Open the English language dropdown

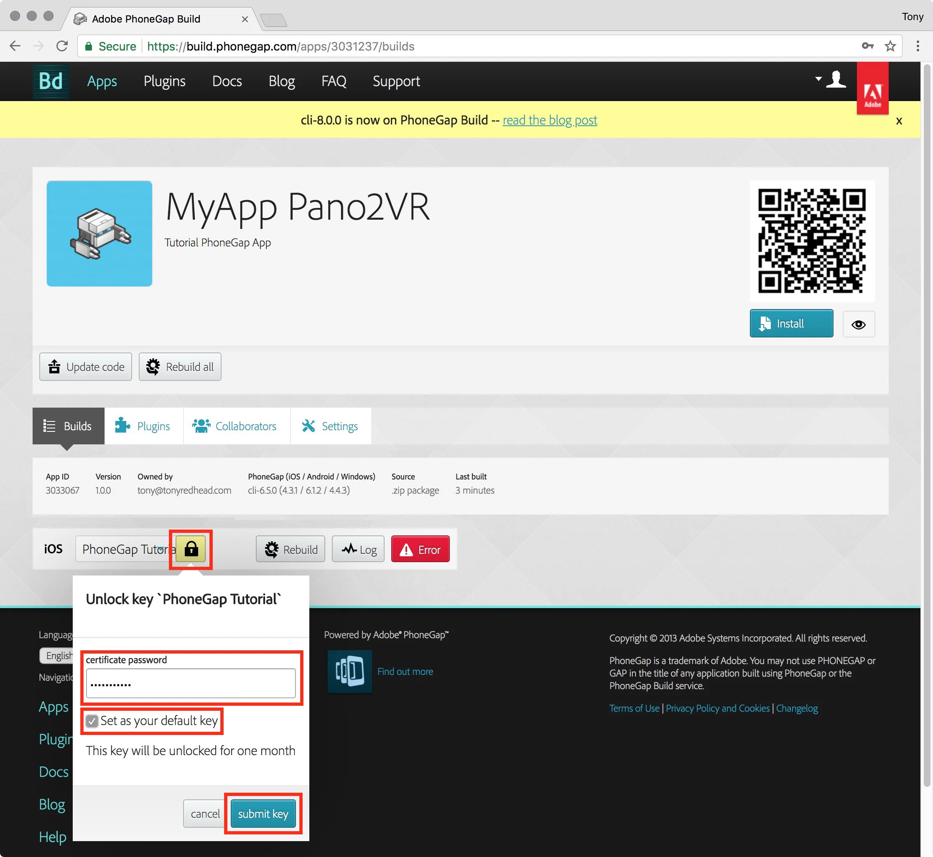tap(56, 655)
